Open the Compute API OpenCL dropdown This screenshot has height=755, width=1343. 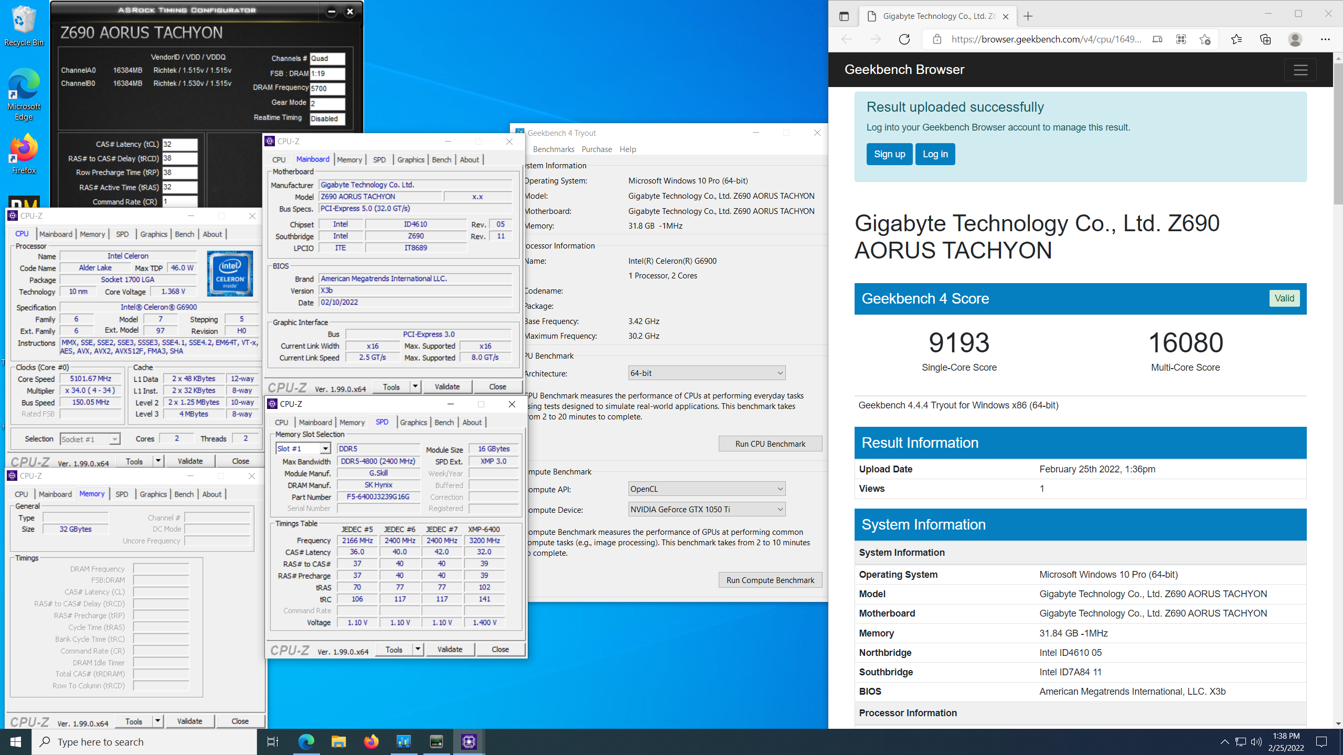[707, 489]
